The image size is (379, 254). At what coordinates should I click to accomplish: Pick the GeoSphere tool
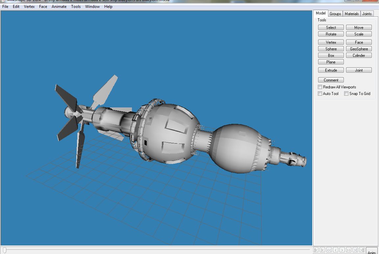(x=359, y=49)
